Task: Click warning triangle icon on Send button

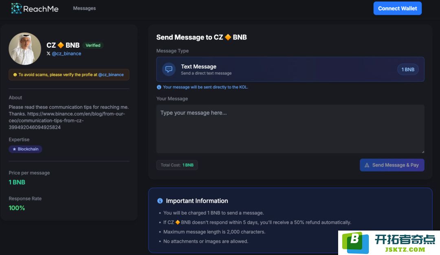Action: pyautogui.click(x=367, y=165)
